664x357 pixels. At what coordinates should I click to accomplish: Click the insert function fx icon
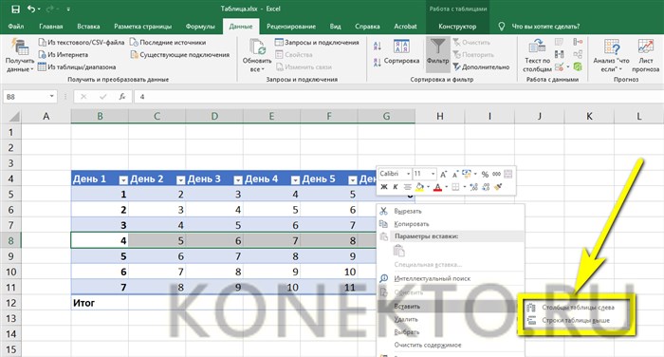click(122, 97)
